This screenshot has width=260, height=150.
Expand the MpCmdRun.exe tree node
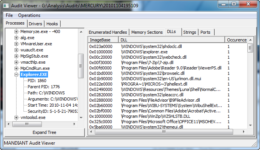pyautogui.click(x=16, y=68)
